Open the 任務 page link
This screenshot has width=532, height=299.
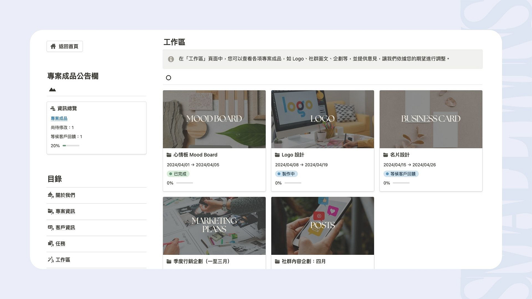click(60, 244)
